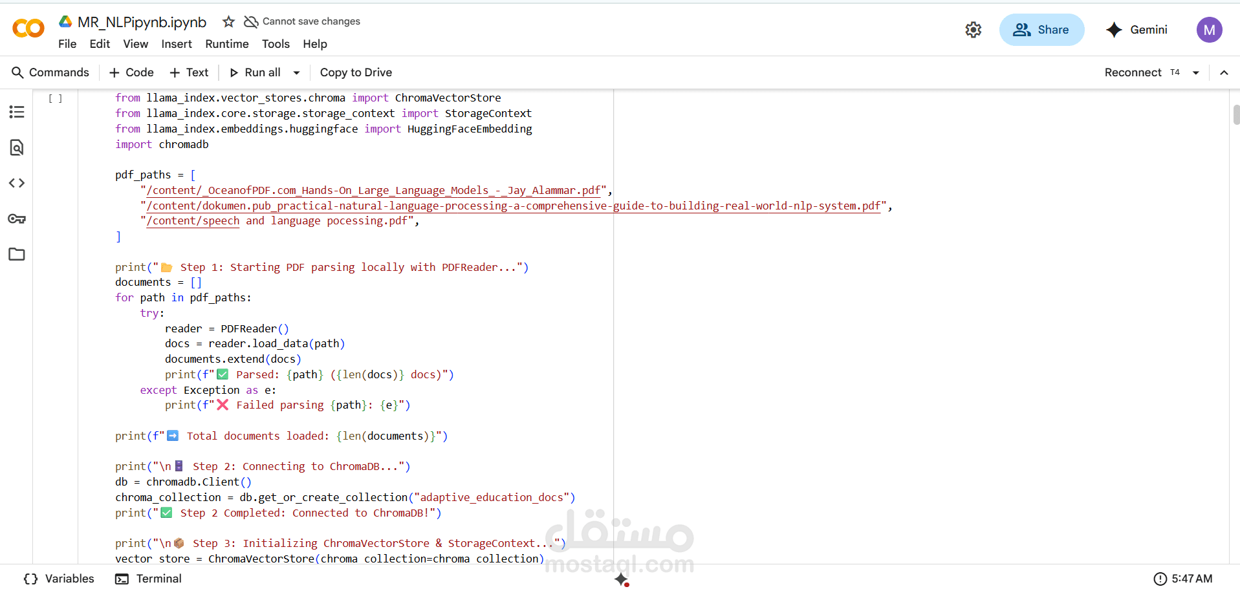Click the "docs = reader.load_data(path)" line
The image size is (1240, 589).
point(255,343)
